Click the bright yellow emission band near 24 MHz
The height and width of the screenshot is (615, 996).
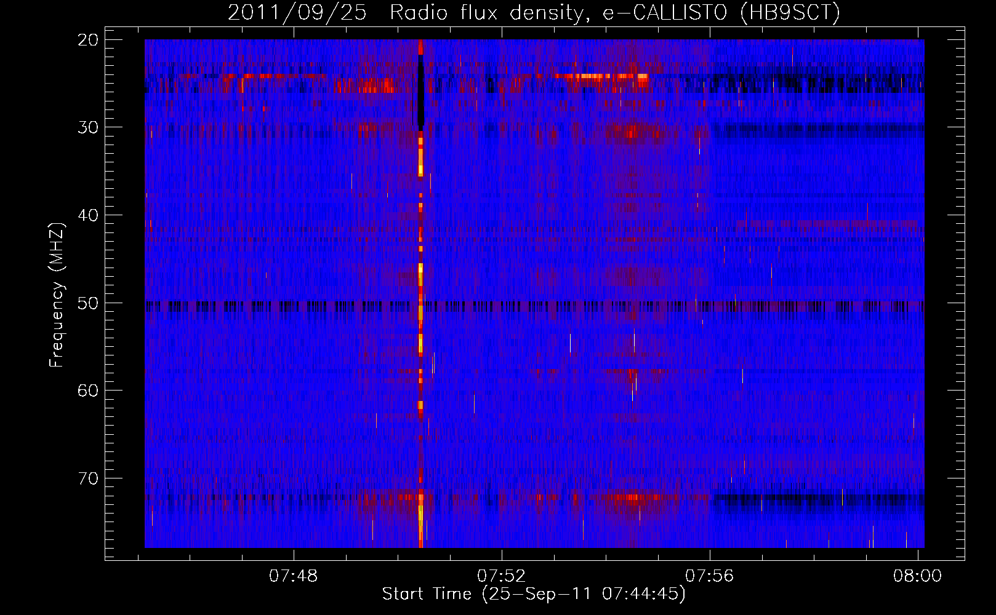pos(601,77)
